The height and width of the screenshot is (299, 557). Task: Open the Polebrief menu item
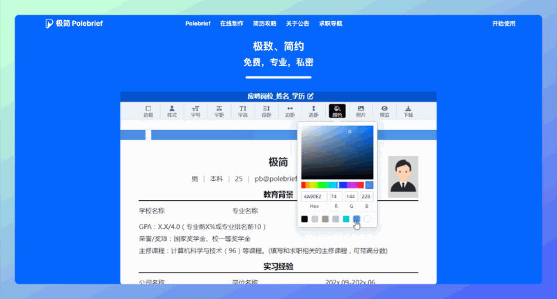pos(198,24)
